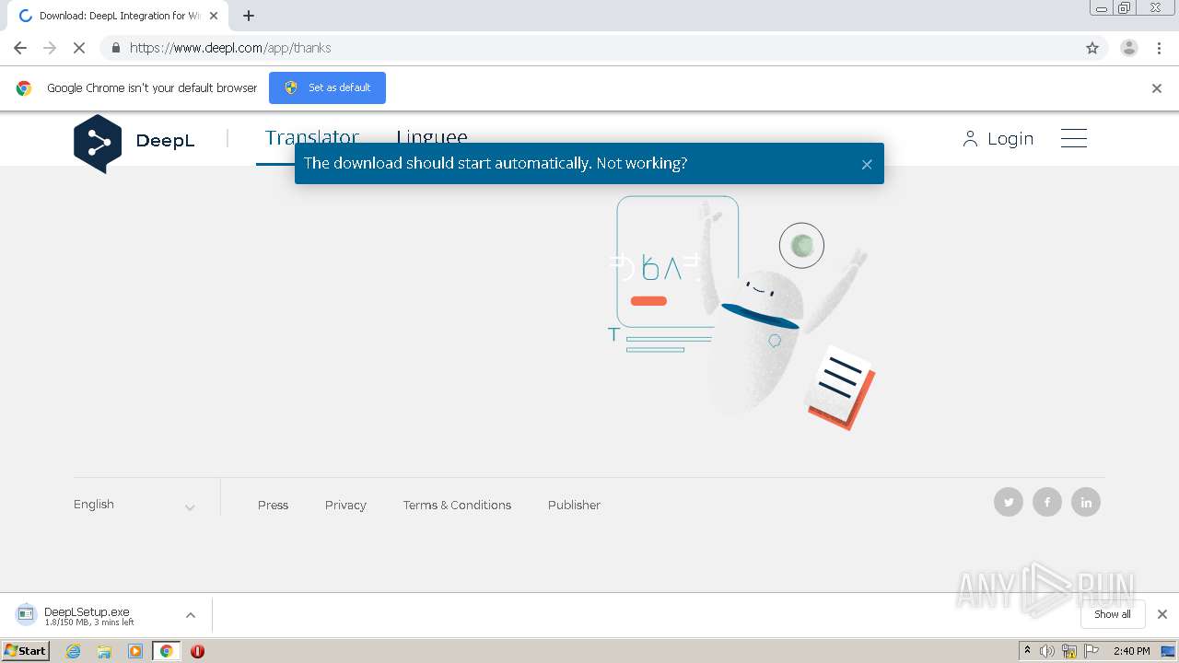This screenshot has width=1179, height=663.
Task: Open the Windows Start menu
Action: [25, 651]
